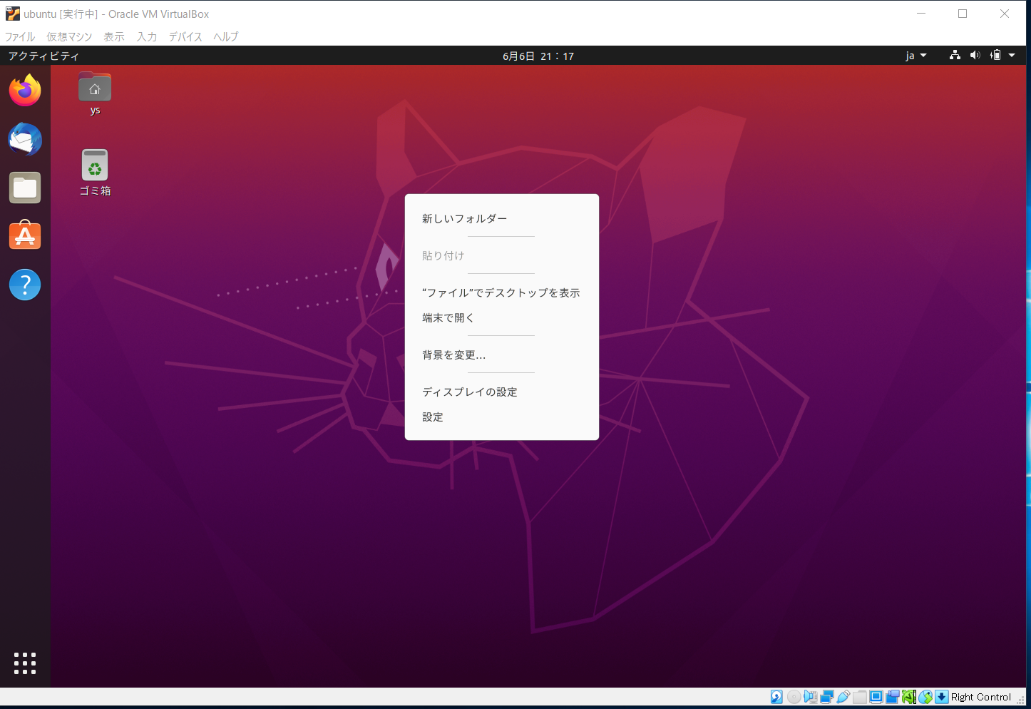Click the battery icon in top bar
The width and height of the screenshot is (1031, 709).
tap(995, 56)
